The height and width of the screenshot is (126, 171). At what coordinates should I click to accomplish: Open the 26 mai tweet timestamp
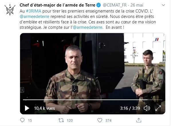point(137,5)
